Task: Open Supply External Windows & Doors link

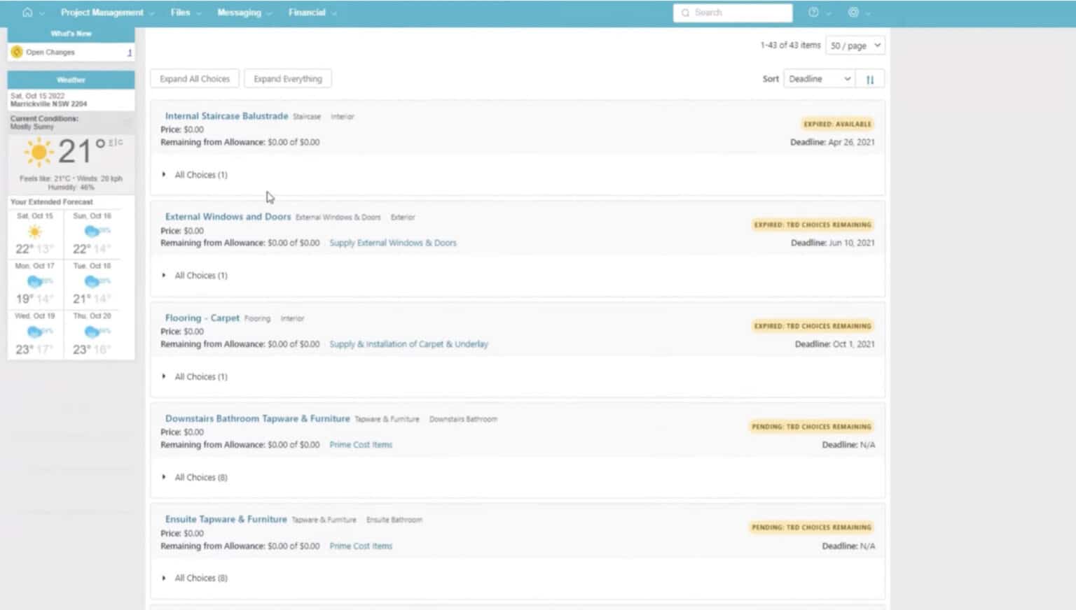Action: (393, 243)
